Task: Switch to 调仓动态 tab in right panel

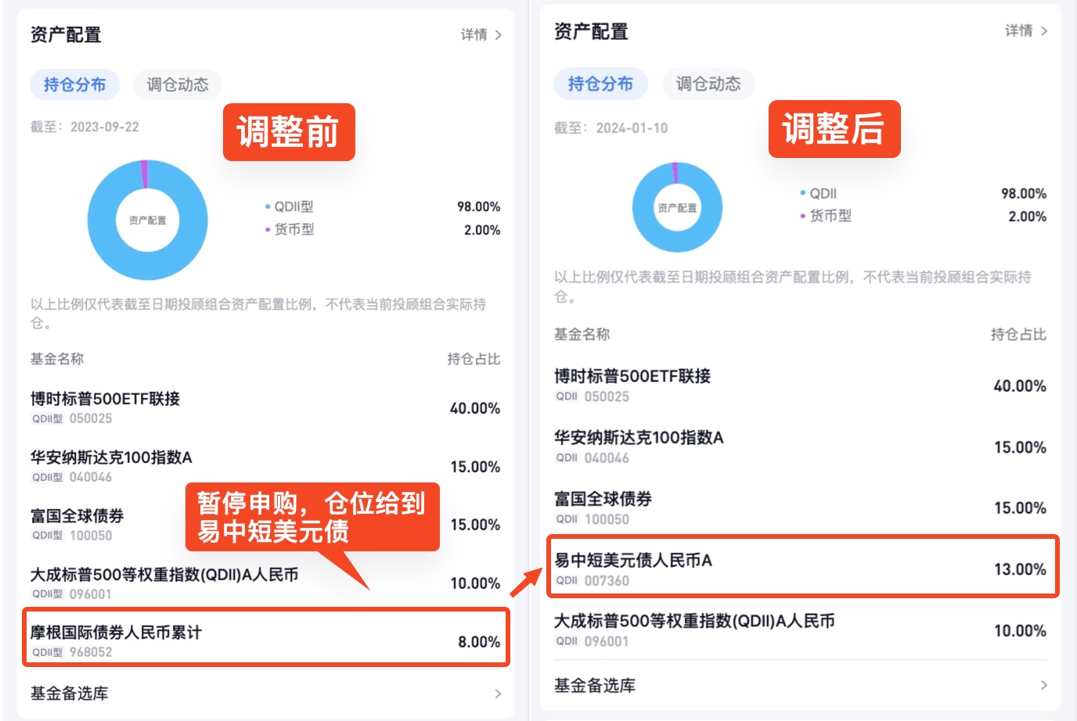Action: [x=708, y=84]
